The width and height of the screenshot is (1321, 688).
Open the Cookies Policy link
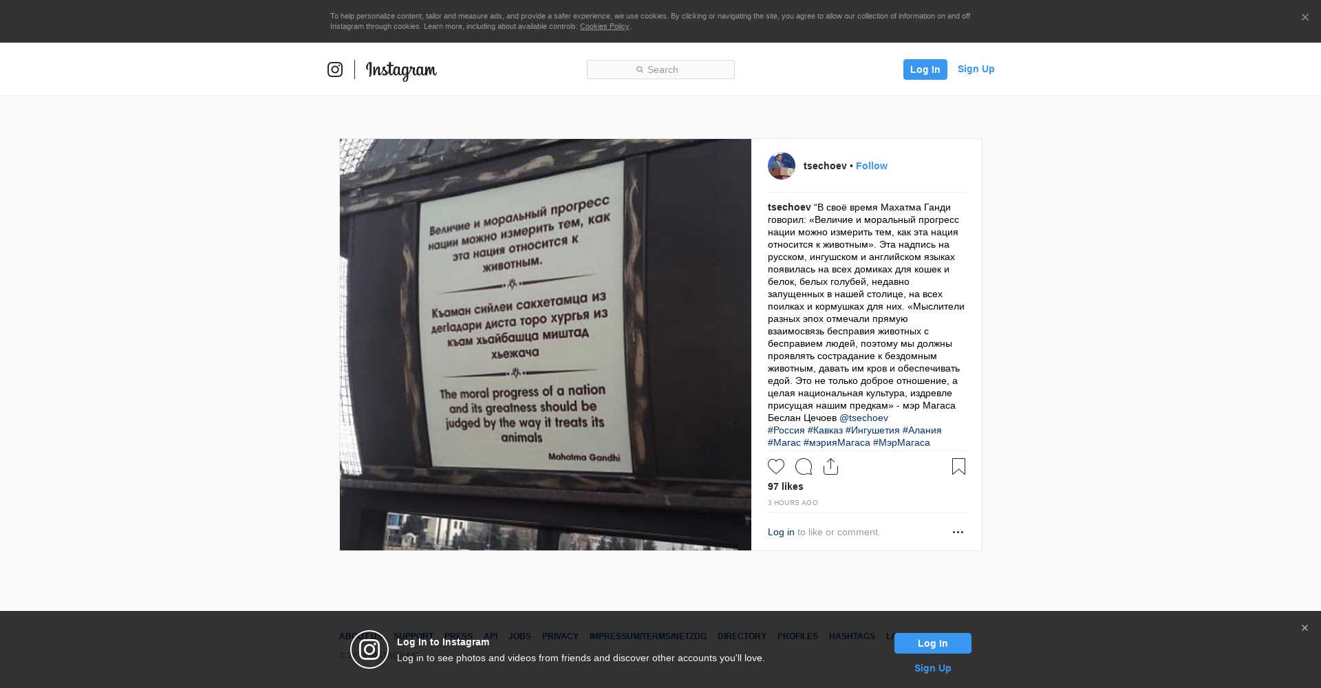click(604, 26)
